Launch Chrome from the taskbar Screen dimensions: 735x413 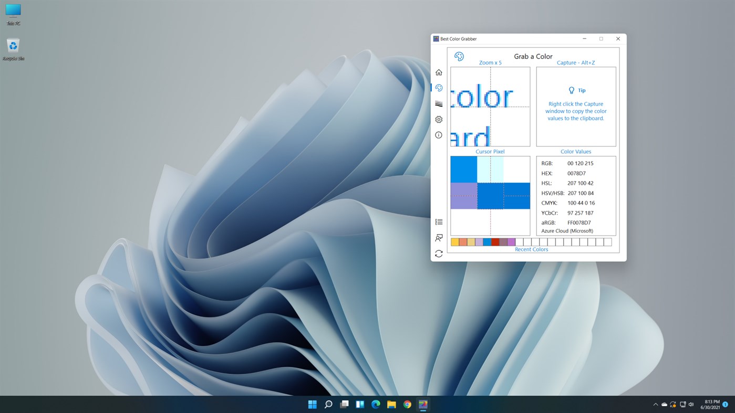(407, 404)
